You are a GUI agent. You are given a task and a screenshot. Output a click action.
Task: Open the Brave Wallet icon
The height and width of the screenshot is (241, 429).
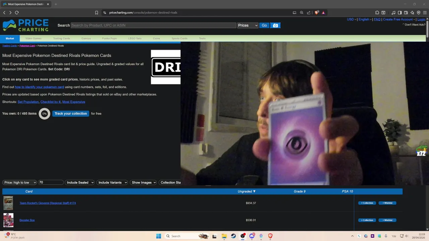click(406, 12)
